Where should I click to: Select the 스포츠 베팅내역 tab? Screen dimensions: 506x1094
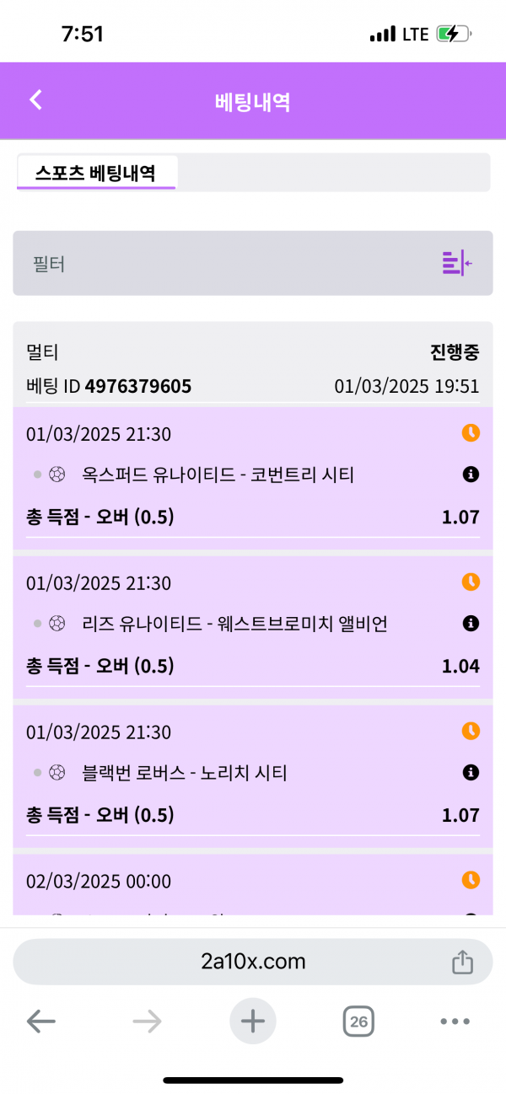[x=95, y=173]
